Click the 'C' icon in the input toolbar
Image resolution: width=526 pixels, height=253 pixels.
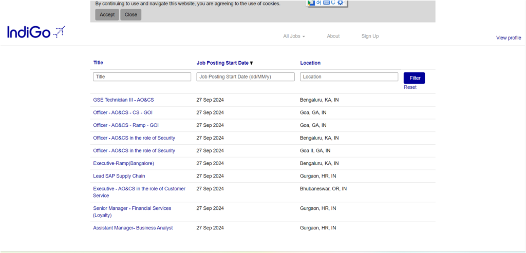coord(333,3)
